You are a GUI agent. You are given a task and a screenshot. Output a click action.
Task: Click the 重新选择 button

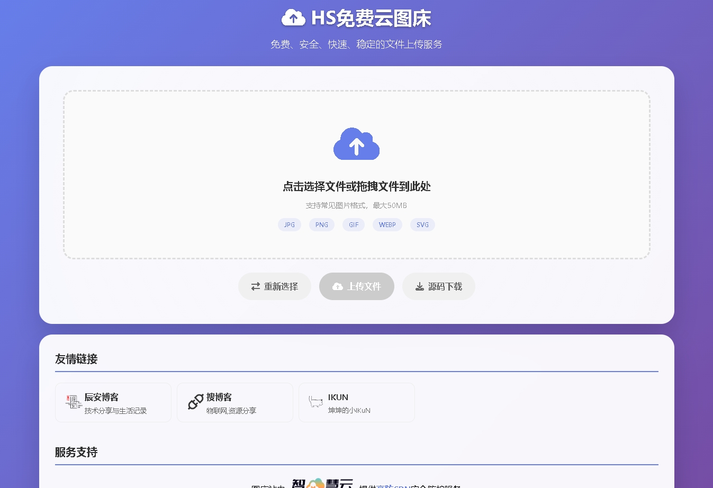pyautogui.click(x=275, y=286)
